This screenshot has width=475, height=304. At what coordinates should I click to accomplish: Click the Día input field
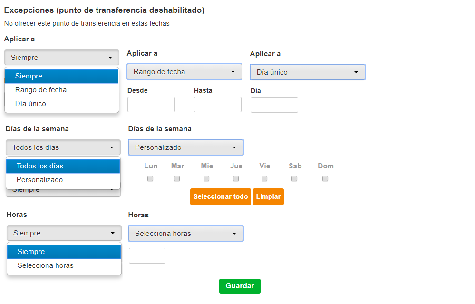point(274,105)
